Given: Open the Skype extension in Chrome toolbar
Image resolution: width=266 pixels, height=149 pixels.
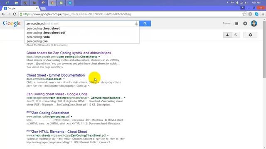Looking at the screenshot, I should point(257,14).
